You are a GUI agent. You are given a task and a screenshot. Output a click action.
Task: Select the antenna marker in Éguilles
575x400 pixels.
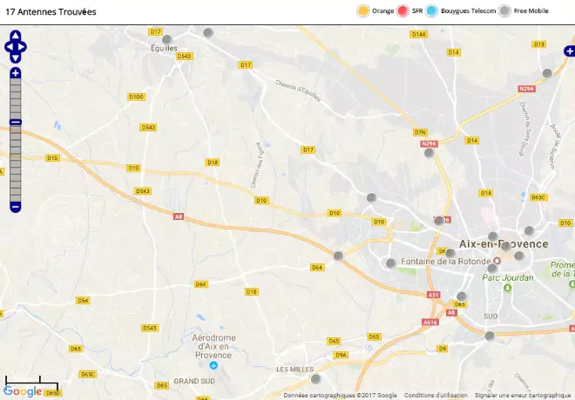tap(167, 39)
